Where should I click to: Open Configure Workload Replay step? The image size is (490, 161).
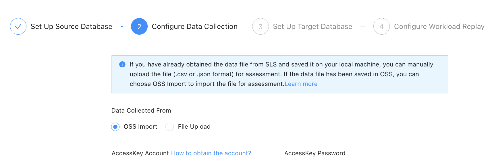coord(439,26)
